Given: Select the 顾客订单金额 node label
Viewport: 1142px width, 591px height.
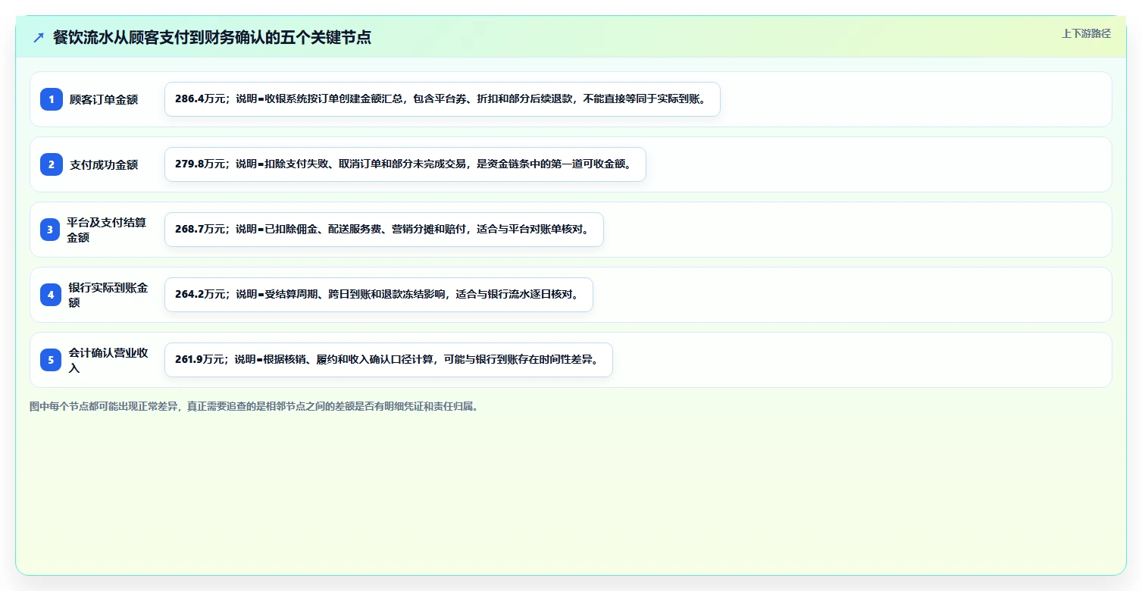Looking at the screenshot, I should tap(104, 99).
